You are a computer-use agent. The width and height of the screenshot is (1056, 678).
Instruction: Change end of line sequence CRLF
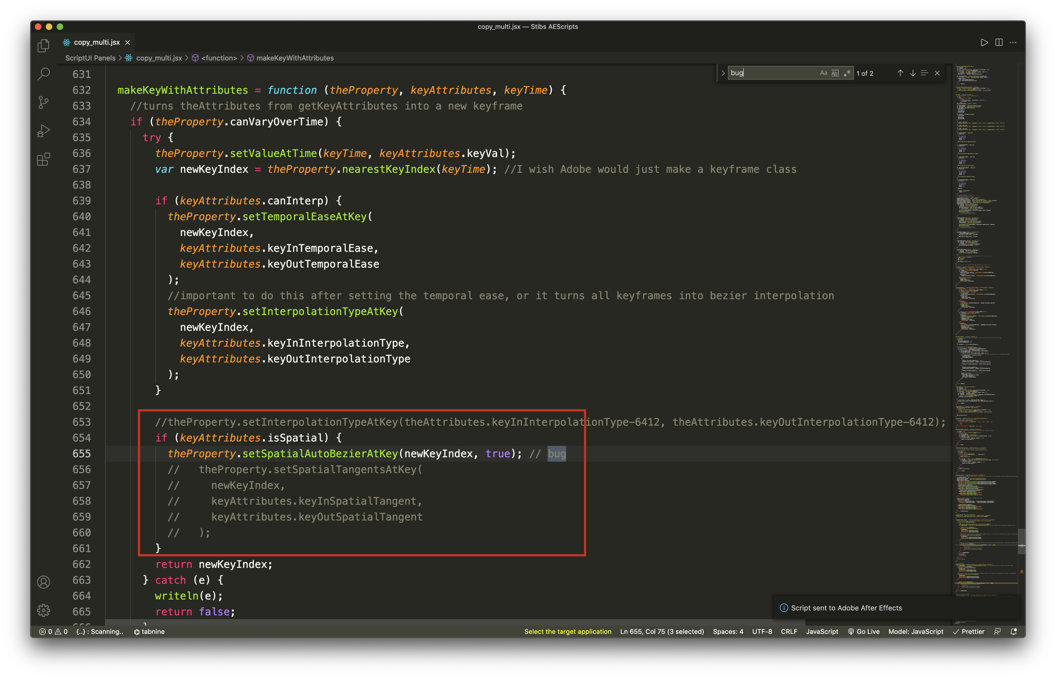tap(788, 631)
